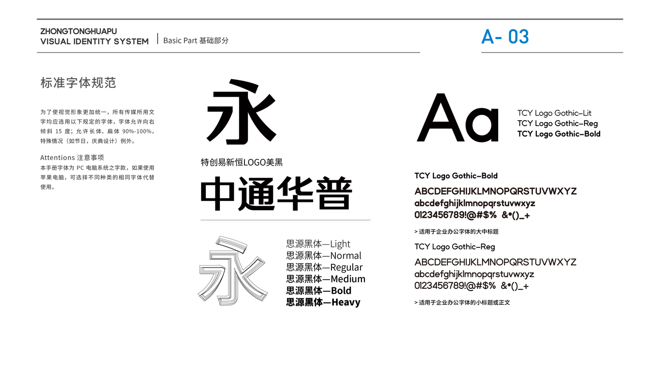660x371 pixels.
Task: Click the TCY Logo Gothic–Bold section heading
Action: 456,176
